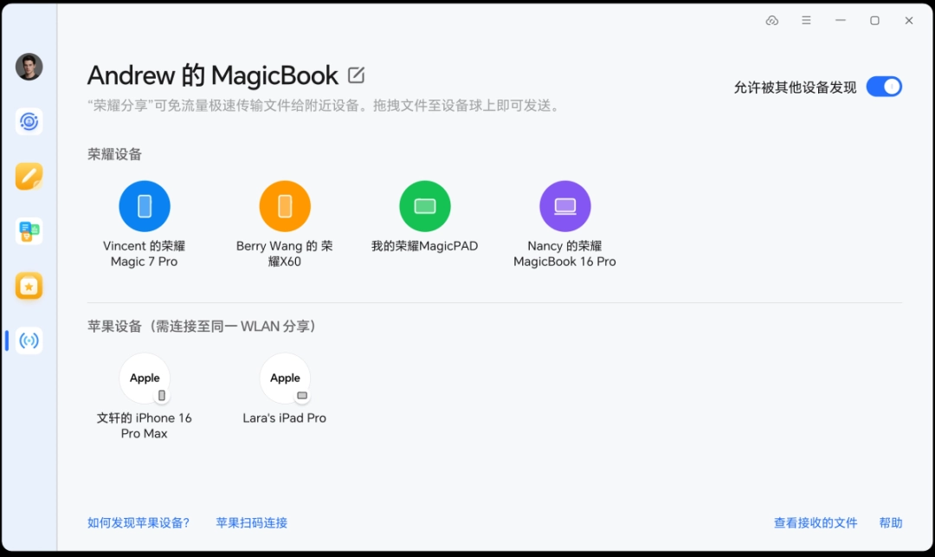Screen dimensions: 935x557
Task: Click the 帮助 link at bottom right
Action: [891, 522]
